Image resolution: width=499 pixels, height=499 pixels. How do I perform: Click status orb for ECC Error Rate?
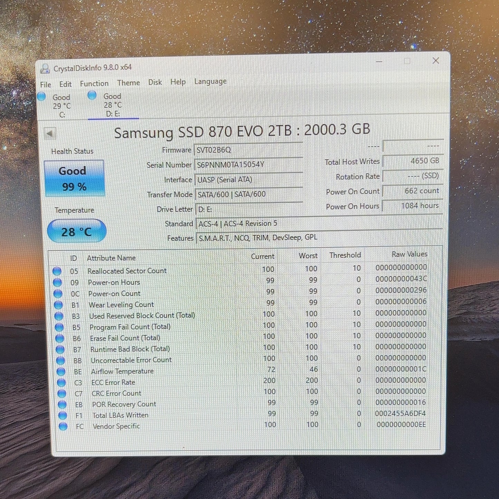point(61,383)
